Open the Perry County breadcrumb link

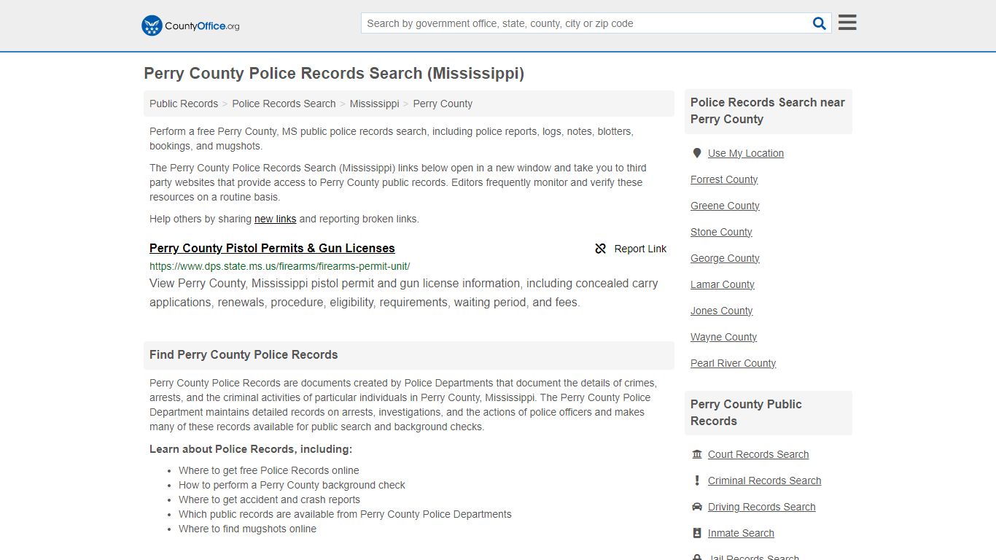(443, 104)
